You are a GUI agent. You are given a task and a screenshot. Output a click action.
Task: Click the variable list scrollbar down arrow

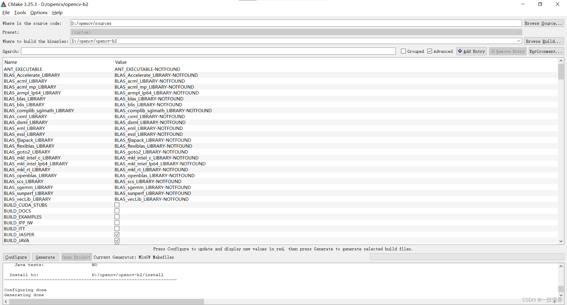coord(561,241)
